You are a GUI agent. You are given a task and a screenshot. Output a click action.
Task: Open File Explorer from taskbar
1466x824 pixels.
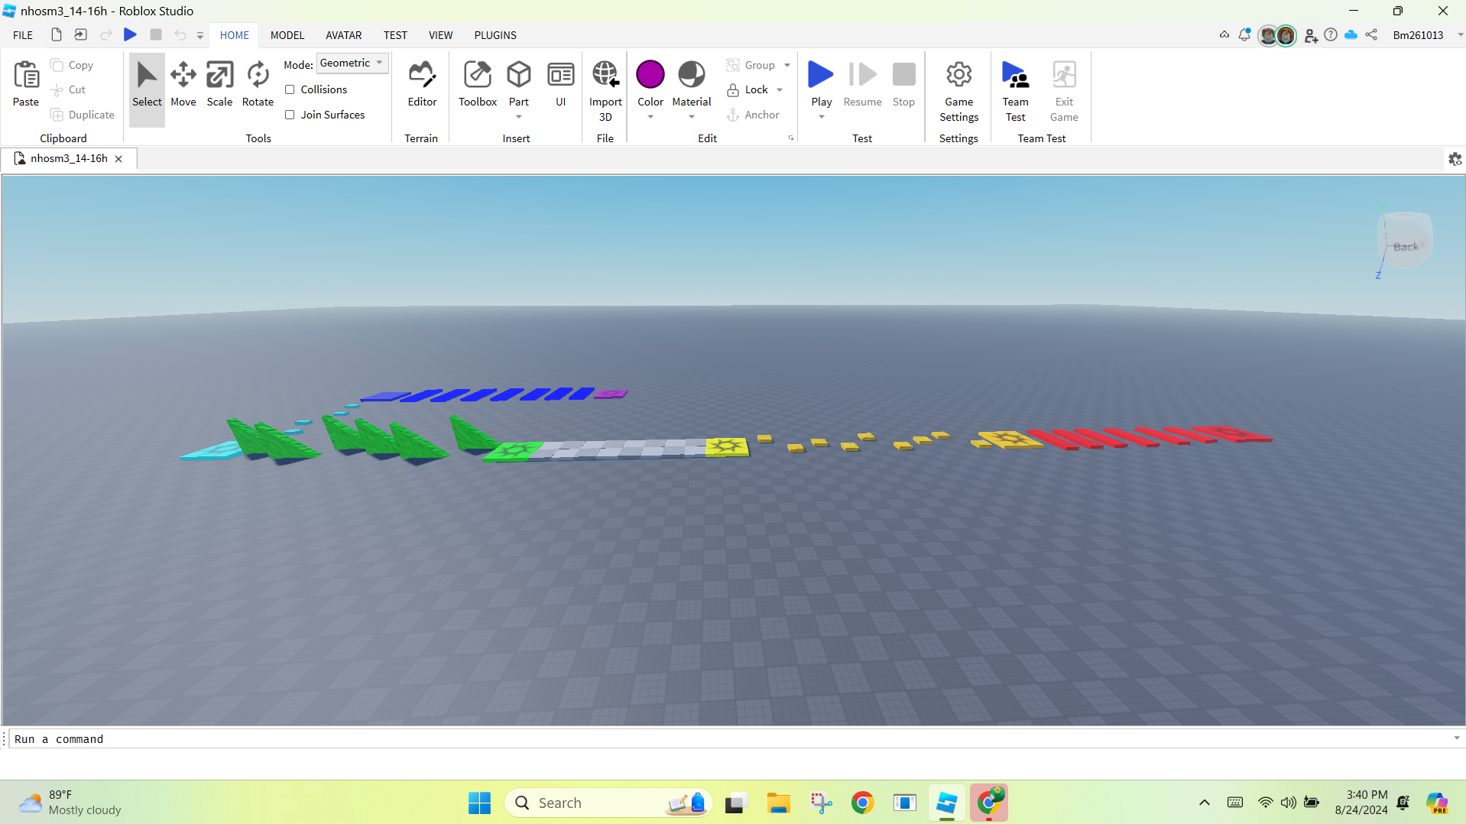tap(778, 803)
